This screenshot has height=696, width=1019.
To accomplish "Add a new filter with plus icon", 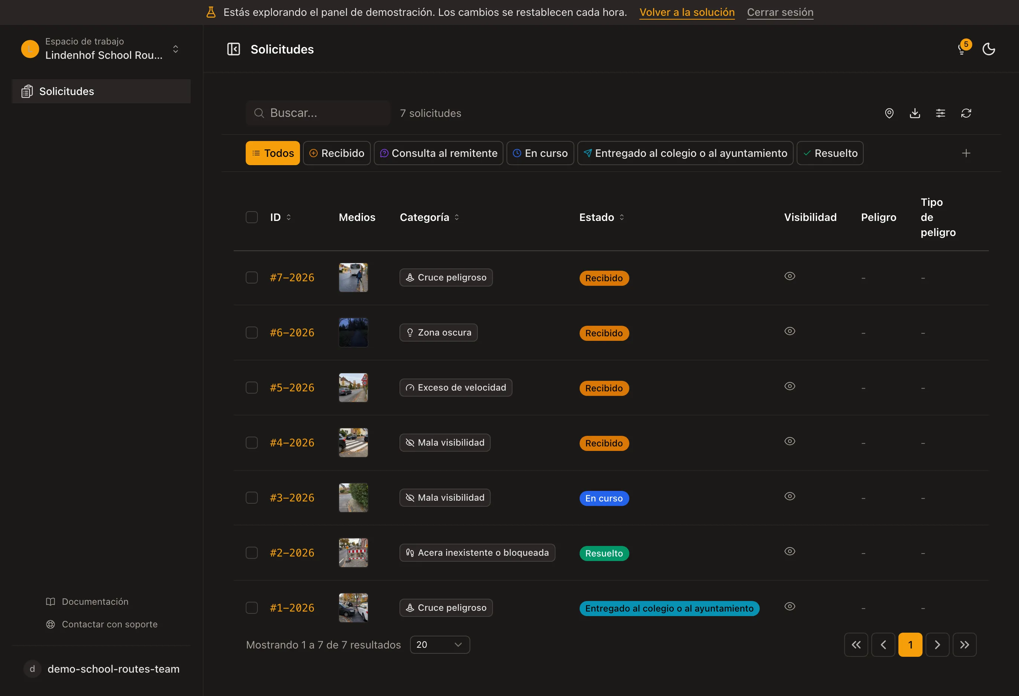I will tap(966, 153).
